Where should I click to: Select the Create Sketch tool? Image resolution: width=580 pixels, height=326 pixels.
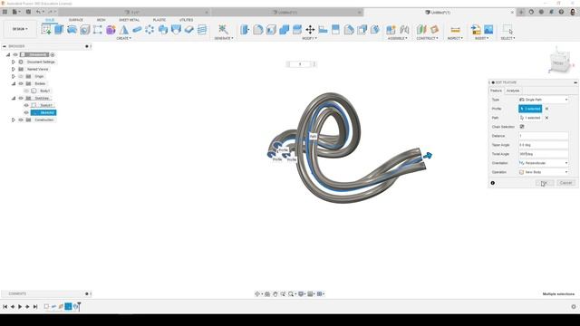(x=46, y=29)
